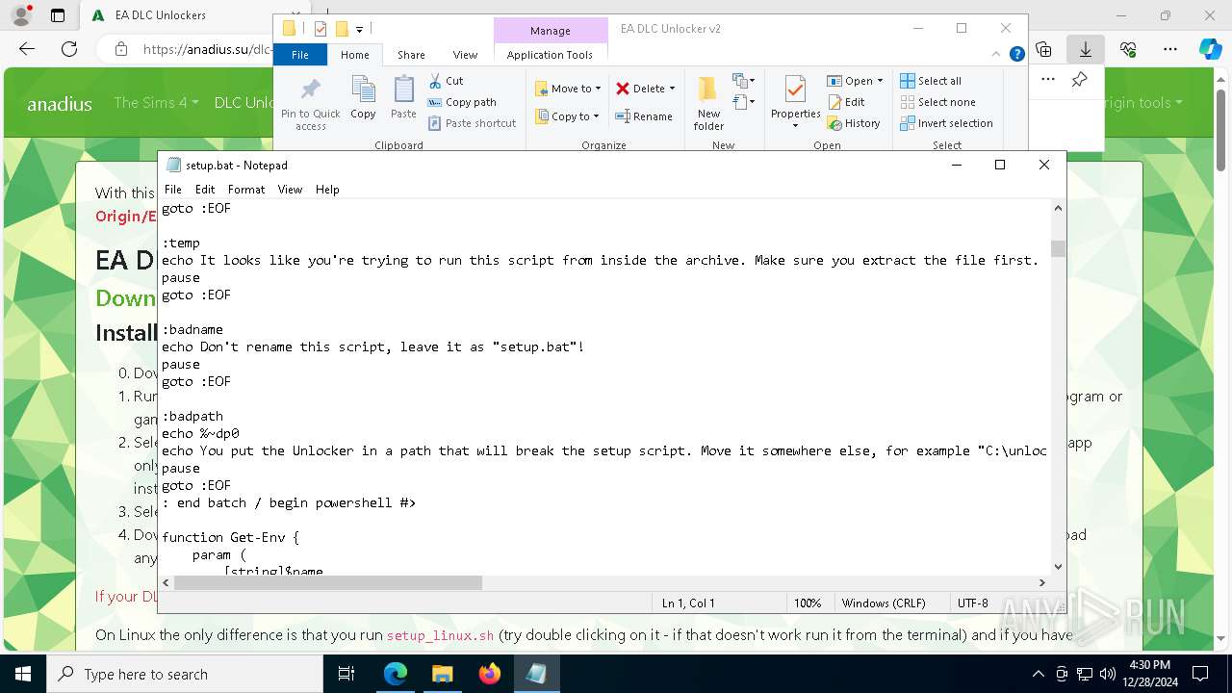Open Notepad's Edit menu
The image size is (1232, 693).
point(205,190)
